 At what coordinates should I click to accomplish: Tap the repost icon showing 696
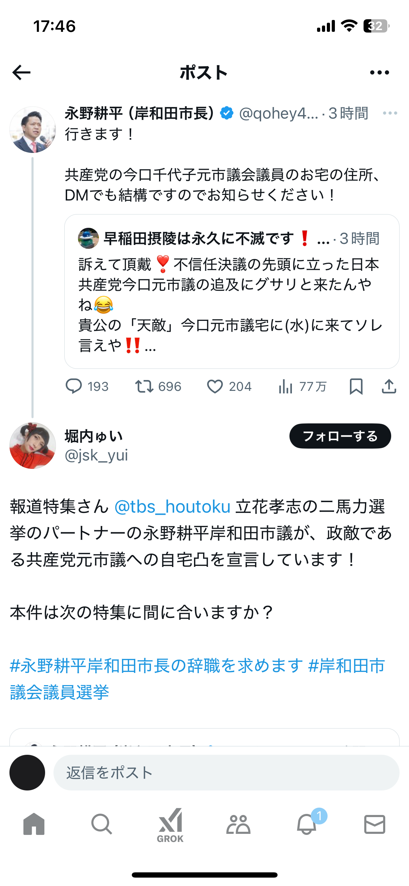(x=144, y=386)
